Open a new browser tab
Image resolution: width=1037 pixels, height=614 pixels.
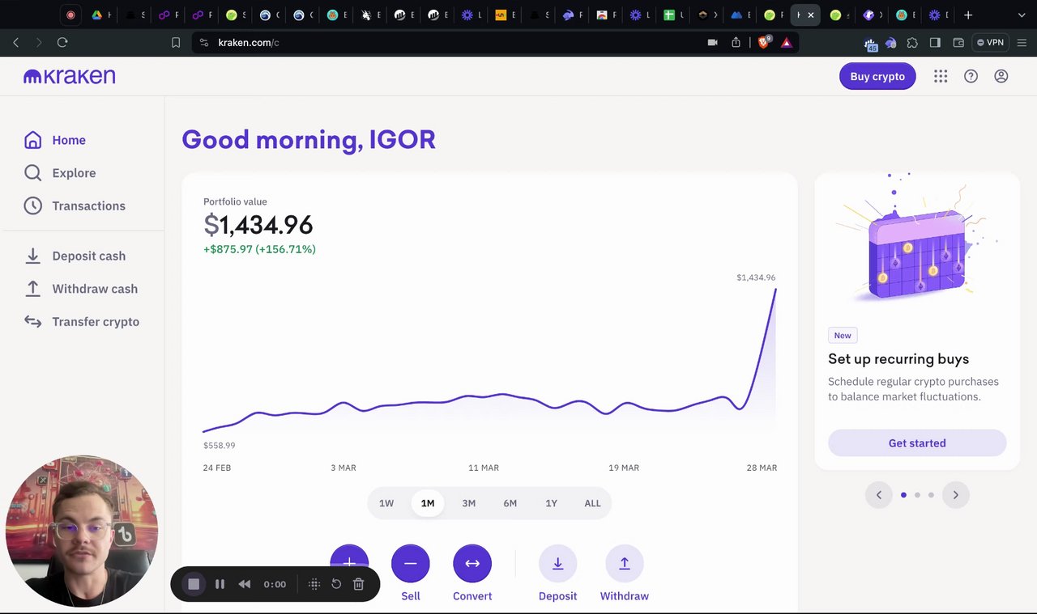point(968,15)
